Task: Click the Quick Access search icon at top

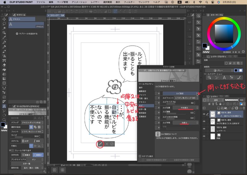Action: (198, 16)
